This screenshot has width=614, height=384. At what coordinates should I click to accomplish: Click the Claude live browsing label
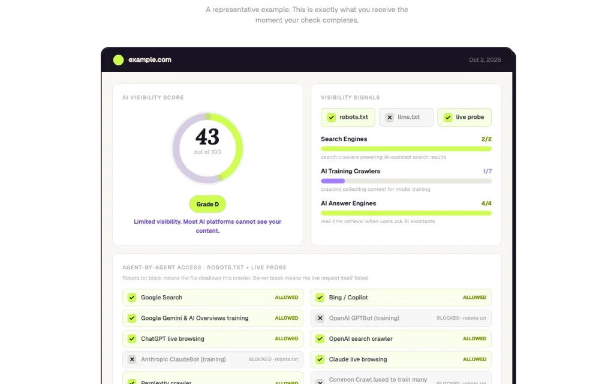[x=358, y=359]
